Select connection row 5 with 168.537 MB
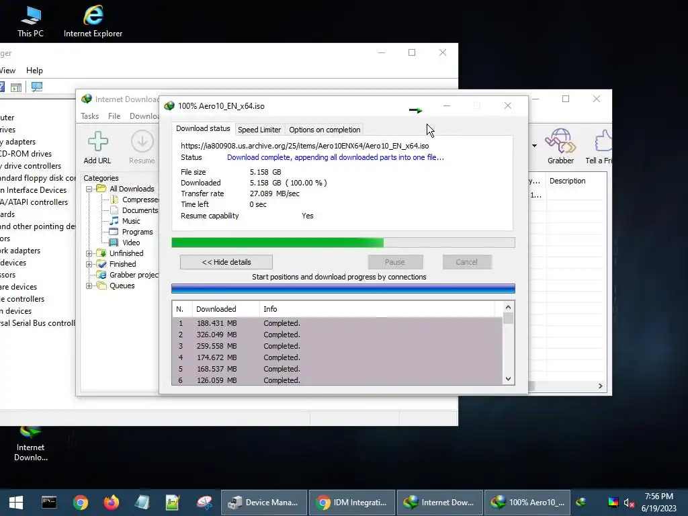 [337, 369]
